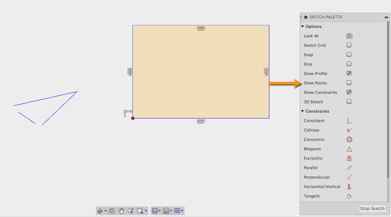Select the Orbit tool in navigation bar
Image resolution: width=391 pixels, height=217 pixels.
100,211
